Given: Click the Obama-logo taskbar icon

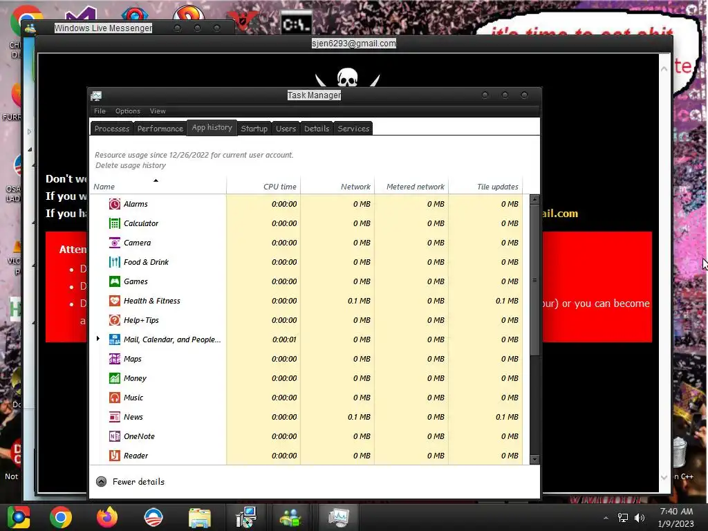Looking at the screenshot, I should (153, 517).
